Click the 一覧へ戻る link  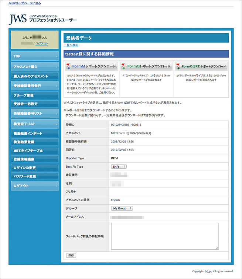tap(71, 45)
